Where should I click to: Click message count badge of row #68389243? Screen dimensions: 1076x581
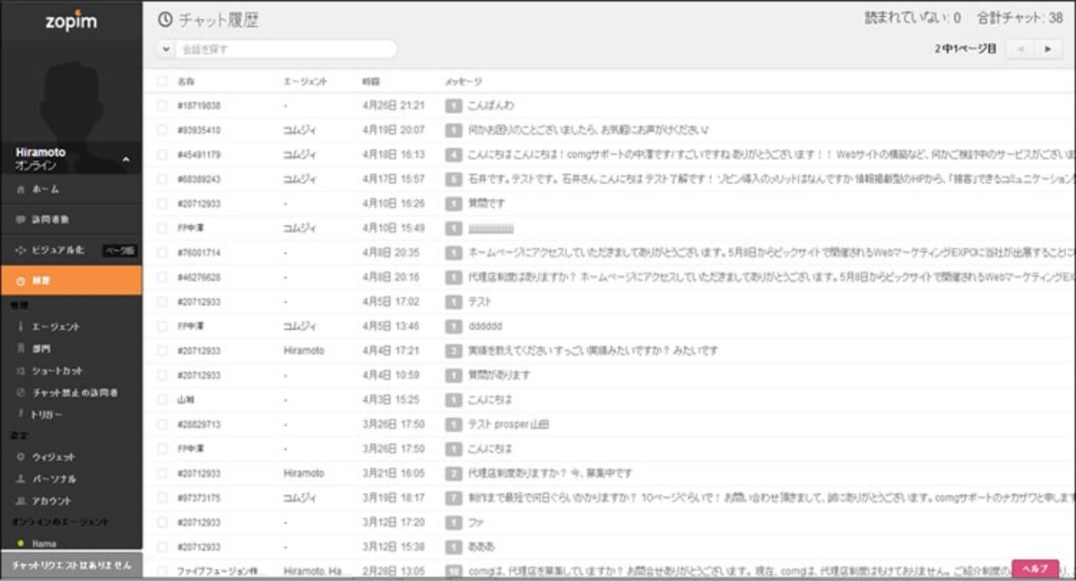click(454, 179)
